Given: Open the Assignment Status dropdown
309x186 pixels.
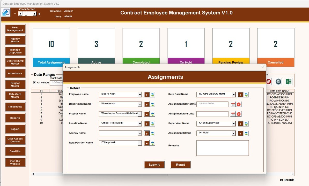Looking at the screenshot, I should [233, 134].
